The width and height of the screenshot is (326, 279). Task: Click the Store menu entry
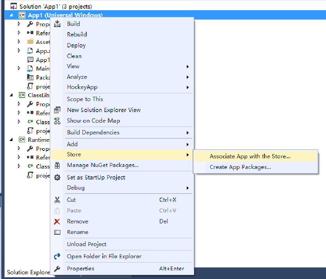pyautogui.click(x=123, y=154)
